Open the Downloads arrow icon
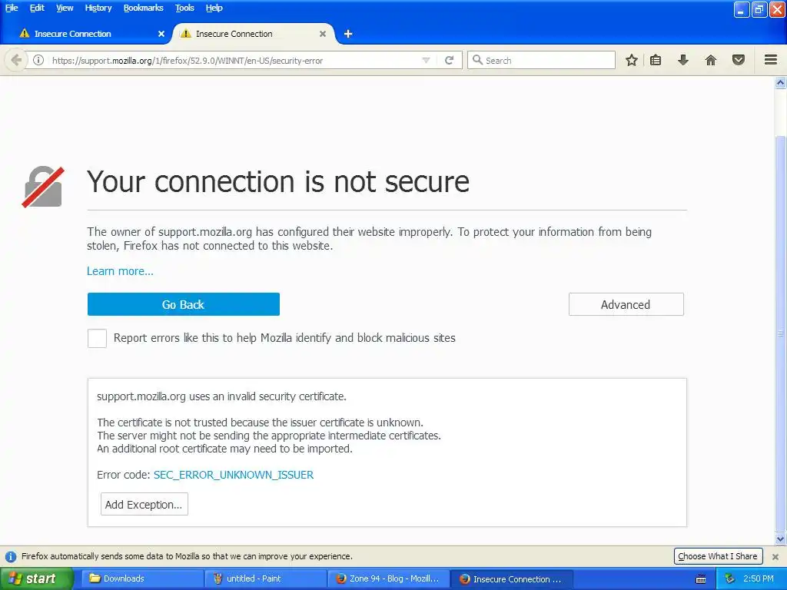The image size is (787, 590). pyautogui.click(x=683, y=60)
